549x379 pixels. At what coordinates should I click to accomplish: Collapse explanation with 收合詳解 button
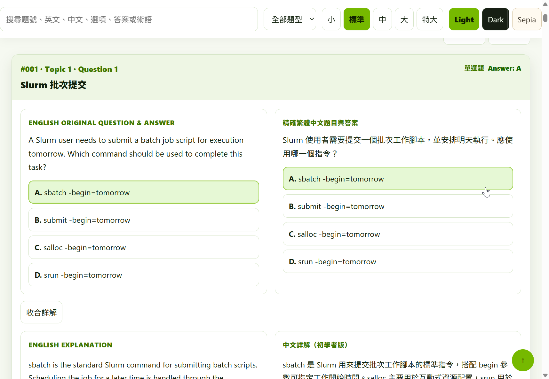pyautogui.click(x=41, y=312)
